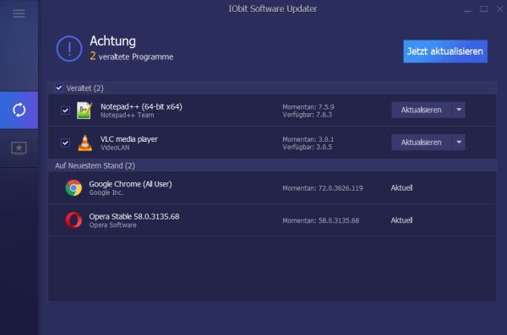Click the Opera logo icon
Viewport: 507px width, 335px height.
(74, 220)
